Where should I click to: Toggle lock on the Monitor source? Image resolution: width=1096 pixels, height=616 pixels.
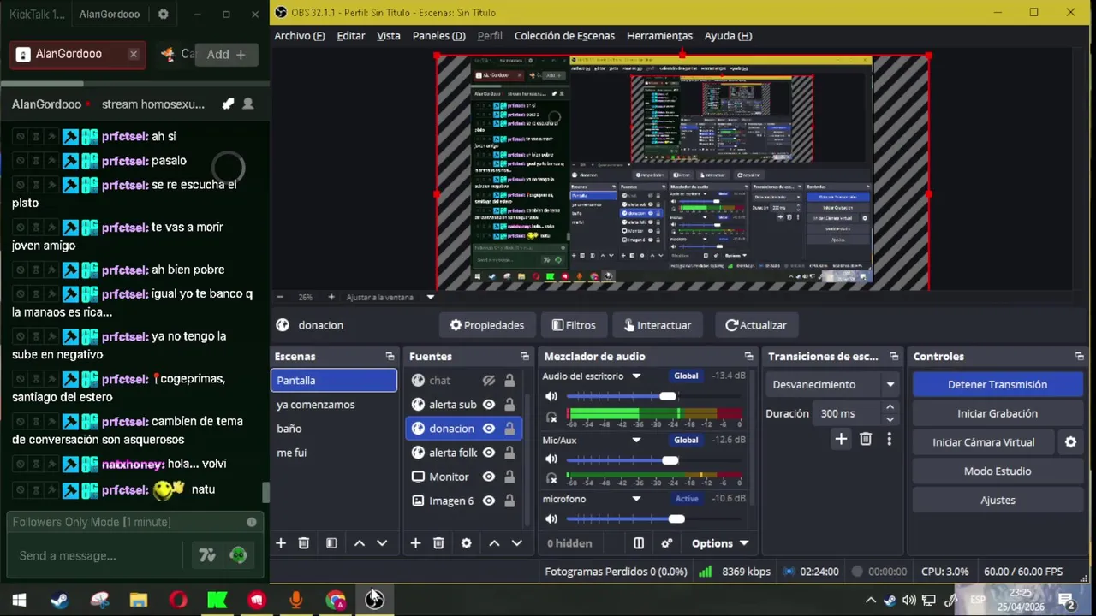509,477
